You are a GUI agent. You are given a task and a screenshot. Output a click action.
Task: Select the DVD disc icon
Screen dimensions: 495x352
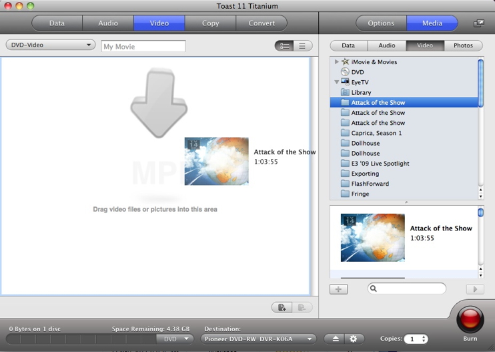[x=346, y=72]
